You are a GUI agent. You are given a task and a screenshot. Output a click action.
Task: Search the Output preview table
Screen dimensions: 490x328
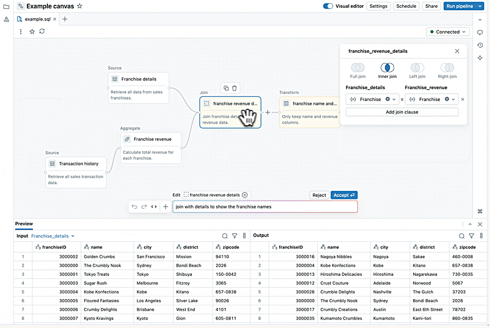click(462, 236)
